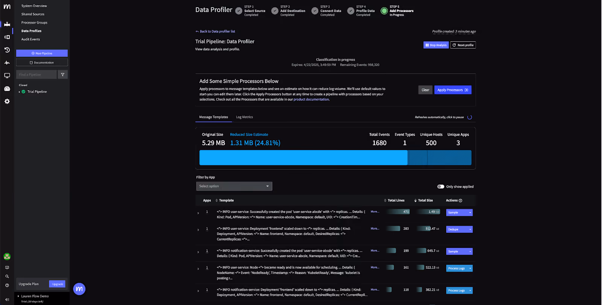Click the light blue reduced size bar
This screenshot has height=305, width=602.
point(303,158)
